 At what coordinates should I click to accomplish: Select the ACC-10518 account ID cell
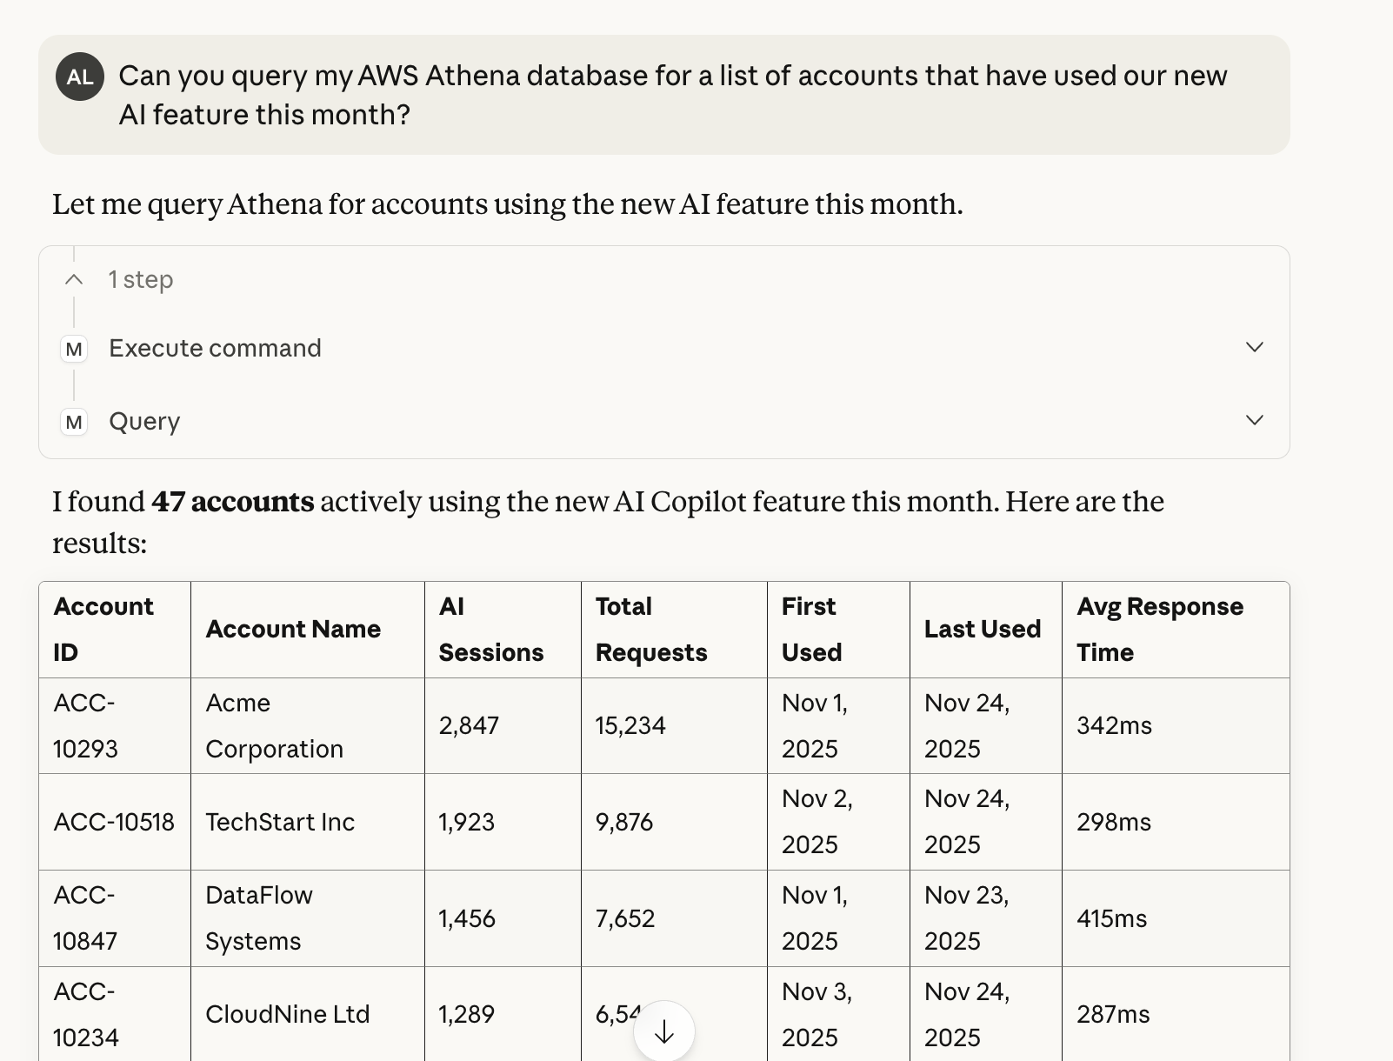coord(114,822)
